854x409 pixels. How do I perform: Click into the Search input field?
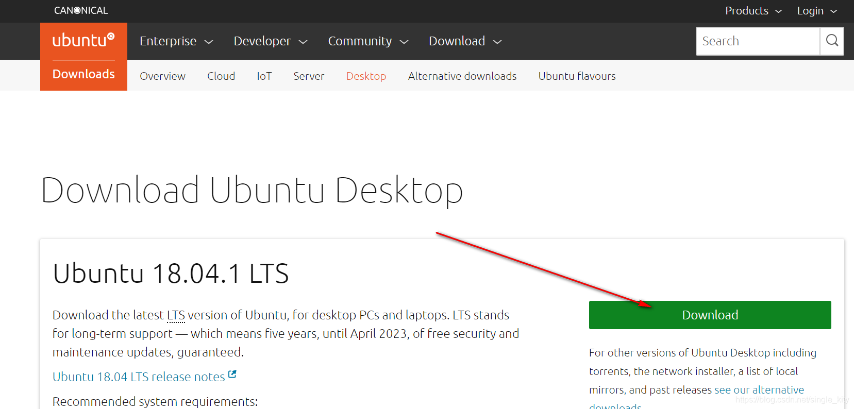point(758,41)
